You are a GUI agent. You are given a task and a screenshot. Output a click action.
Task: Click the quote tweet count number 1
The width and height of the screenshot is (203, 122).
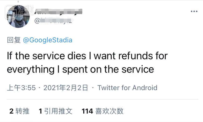[x=40, y=111]
